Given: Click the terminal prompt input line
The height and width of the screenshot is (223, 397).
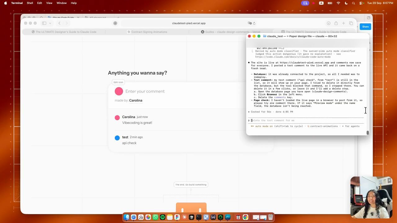Looking at the screenshot, I should click(x=306, y=120).
